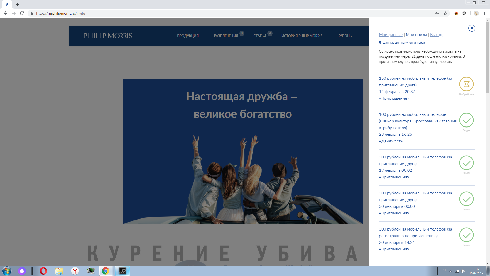The height and width of the screenshot is (276, 490).
Task: Close the prizes side panel
Action: [472, 28]
